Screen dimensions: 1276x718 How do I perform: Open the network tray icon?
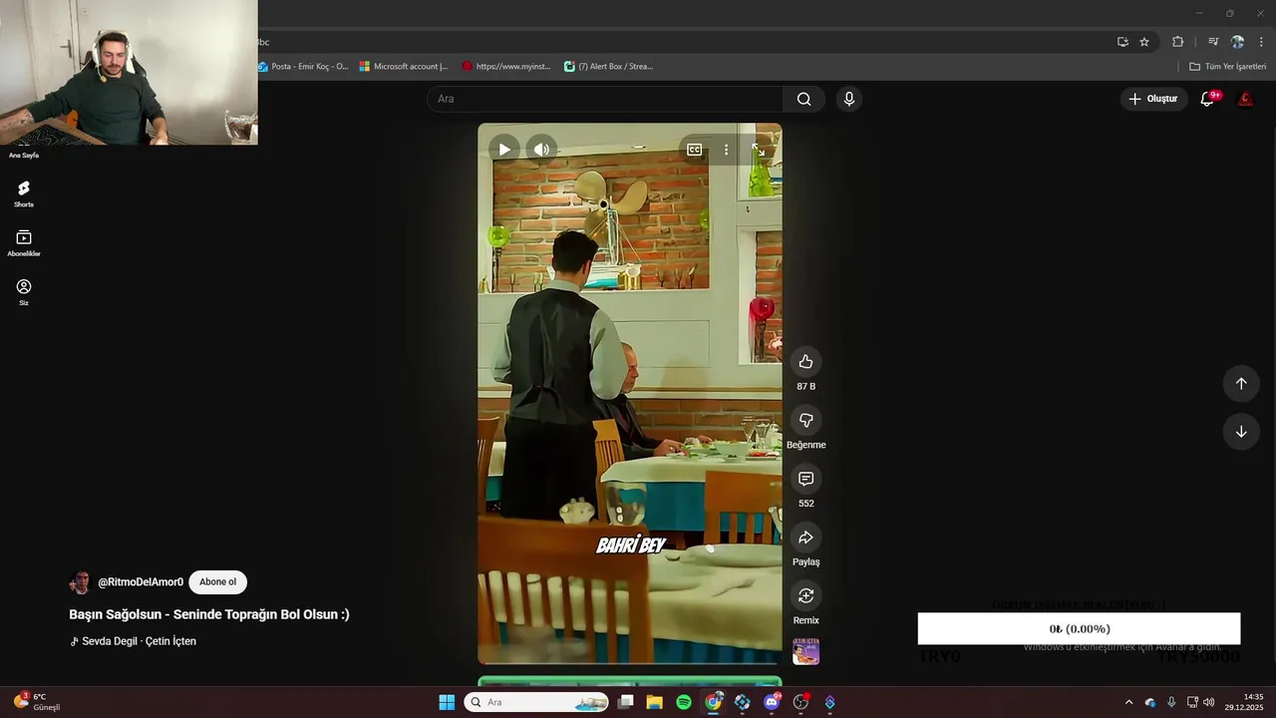pyautogui.click(x=1192, y=702)
